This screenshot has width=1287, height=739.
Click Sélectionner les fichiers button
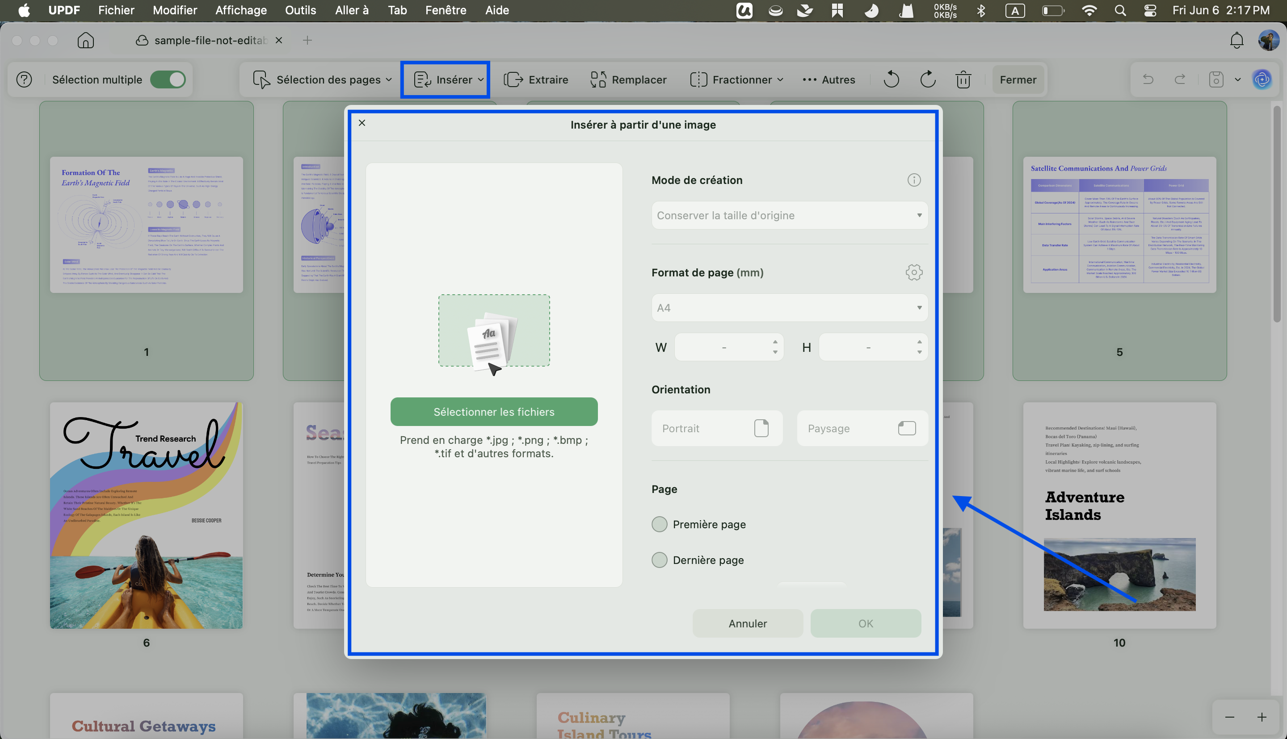494,412
